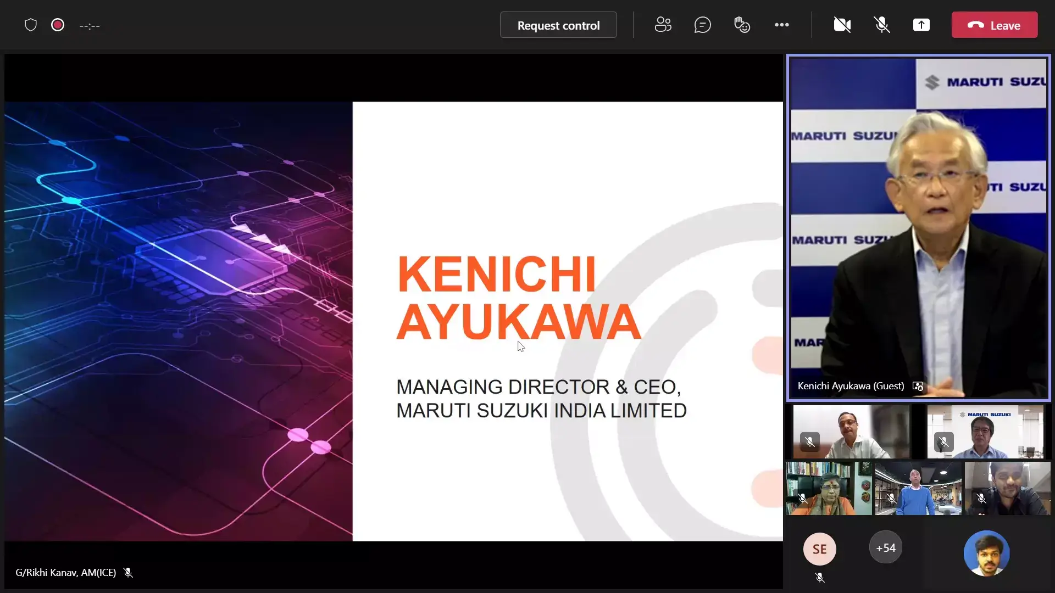Screen dimensions: 1055x593
Task: Click the muted mic icon under SE avatar
Action: pyautogui.click(x=820, y=578)
